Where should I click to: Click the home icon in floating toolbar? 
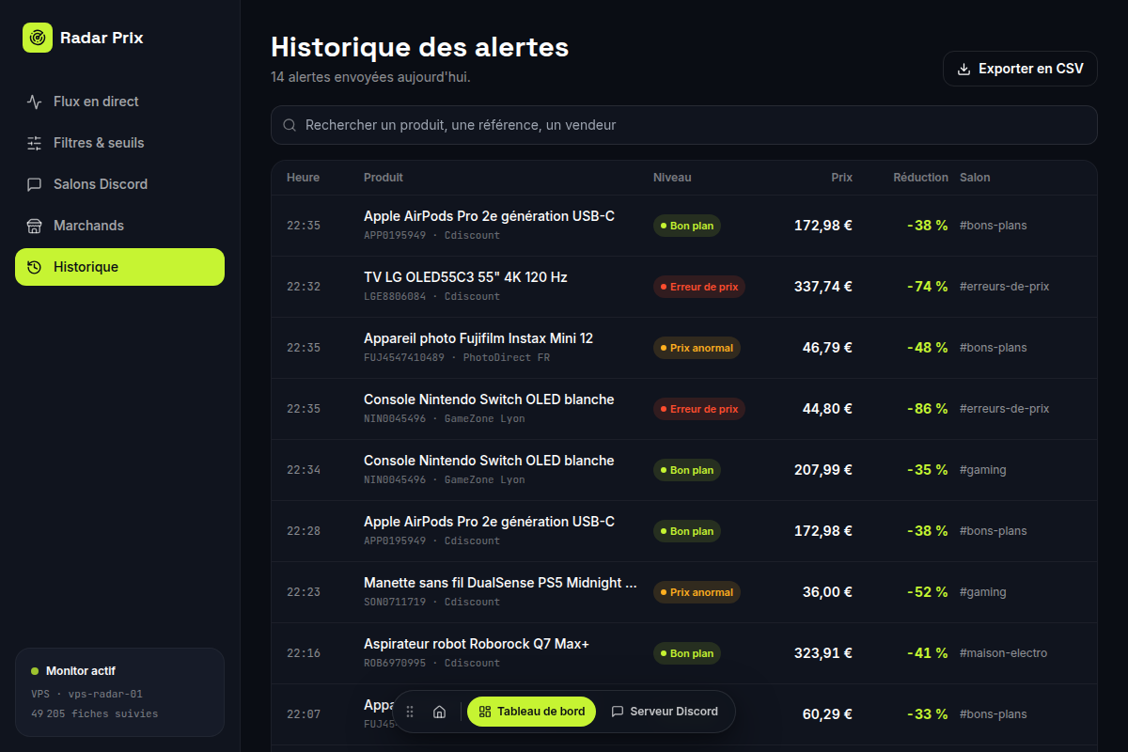click(439, 712)
